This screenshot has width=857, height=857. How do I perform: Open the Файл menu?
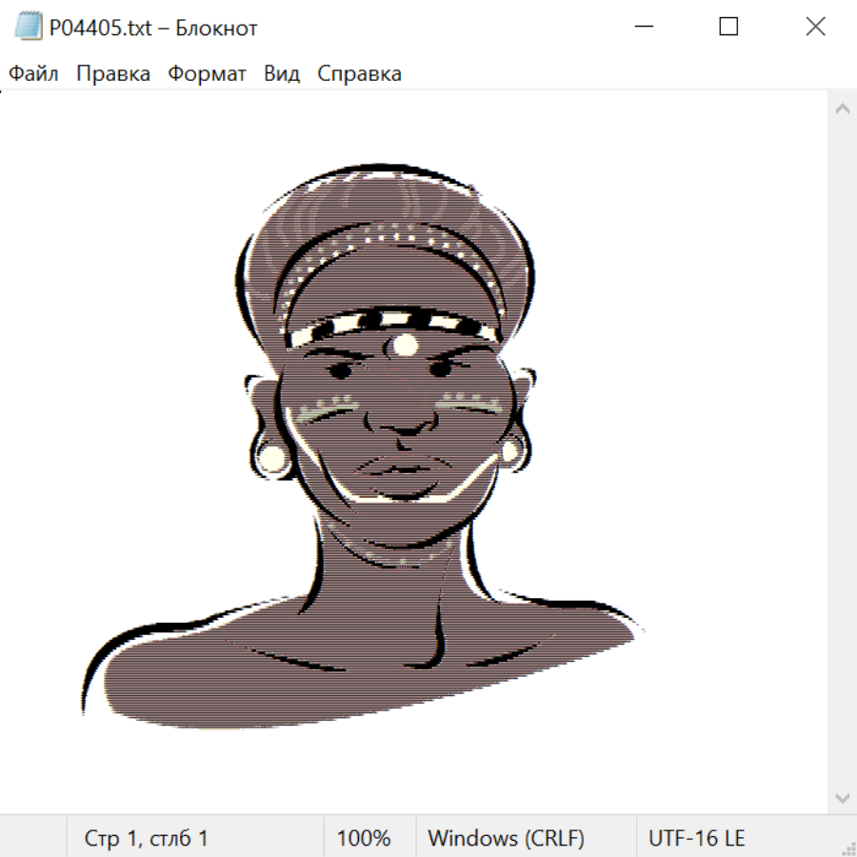[33, 74]
